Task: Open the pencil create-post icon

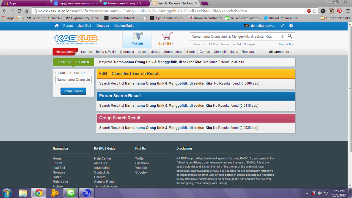Action: (x=282, y=26)
